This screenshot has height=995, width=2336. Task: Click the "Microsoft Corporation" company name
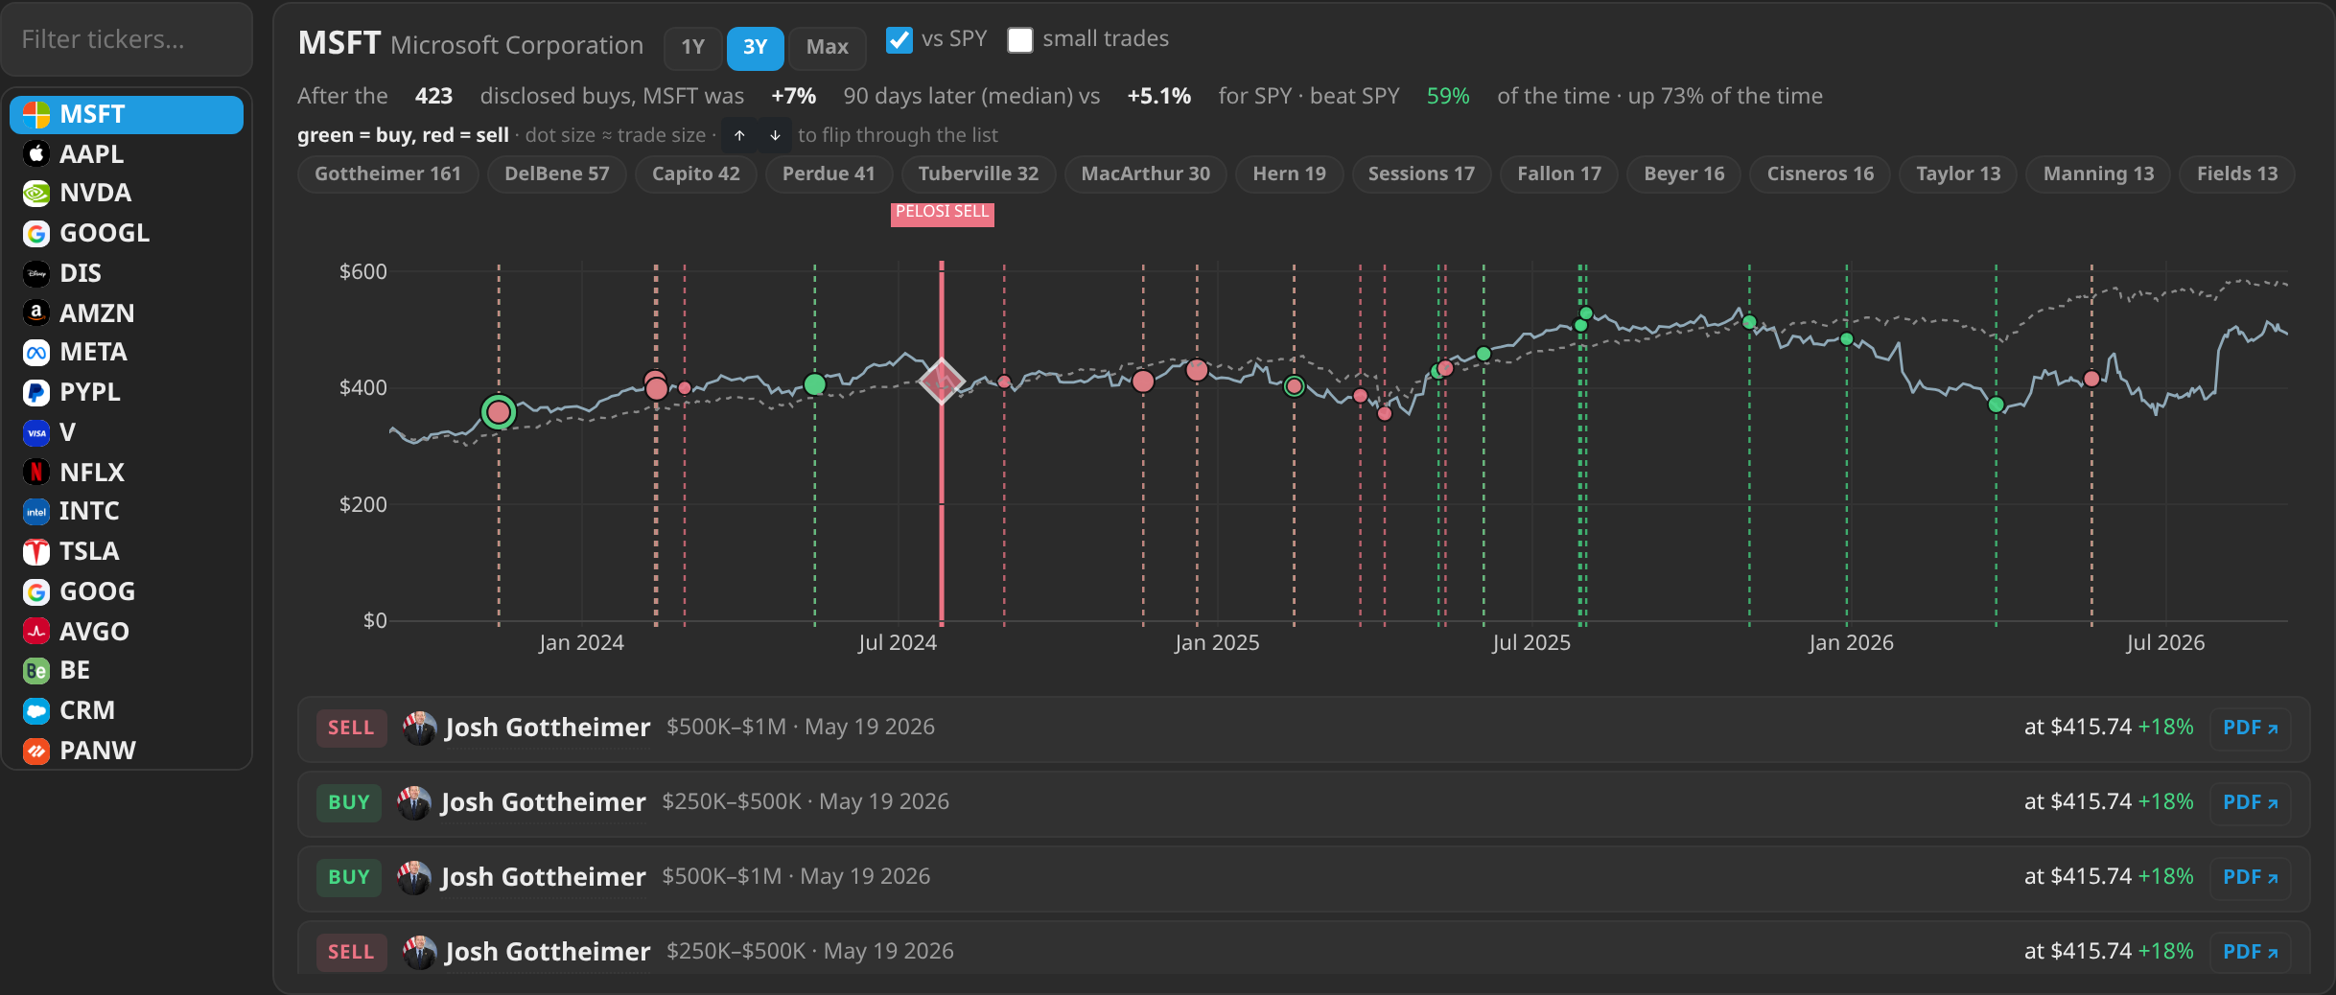point(517,45)
